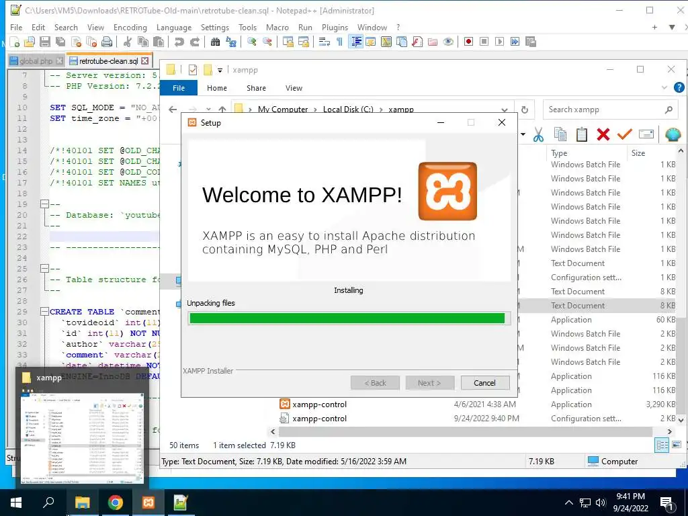Click the Print icon in Notepad++ toolbar
This screenshot has height=516, width=688.
(x=107, y=42)
